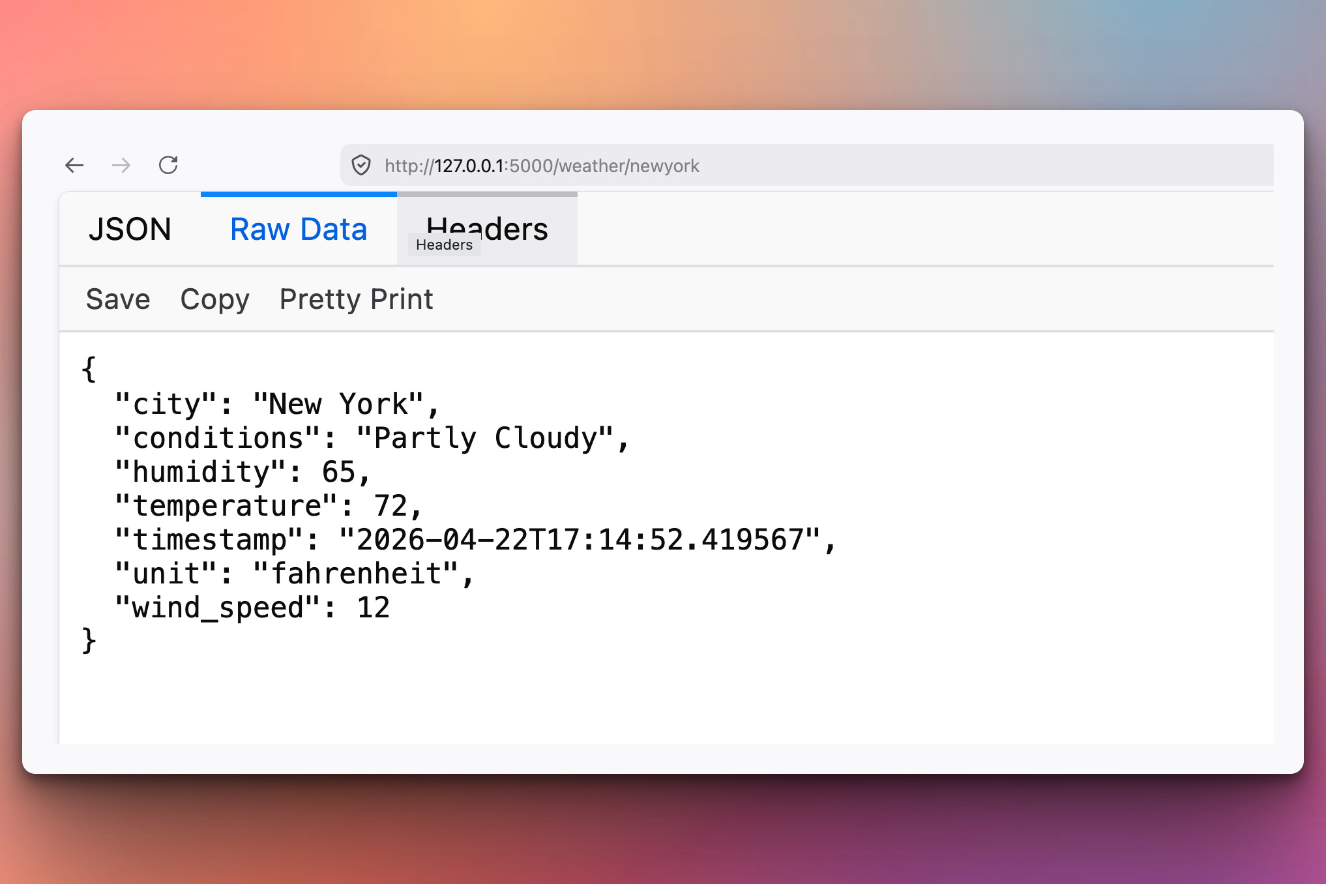Go back with the back arrow
Image resolution: width=1326 pixels, height=884 pixels.
[x=74, y=166]
